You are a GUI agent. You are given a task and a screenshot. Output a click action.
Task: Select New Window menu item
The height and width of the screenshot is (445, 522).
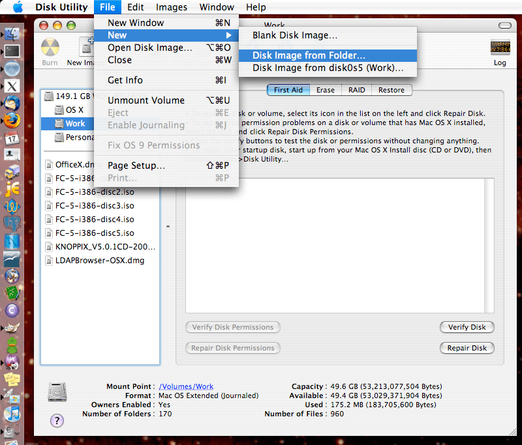166,23
